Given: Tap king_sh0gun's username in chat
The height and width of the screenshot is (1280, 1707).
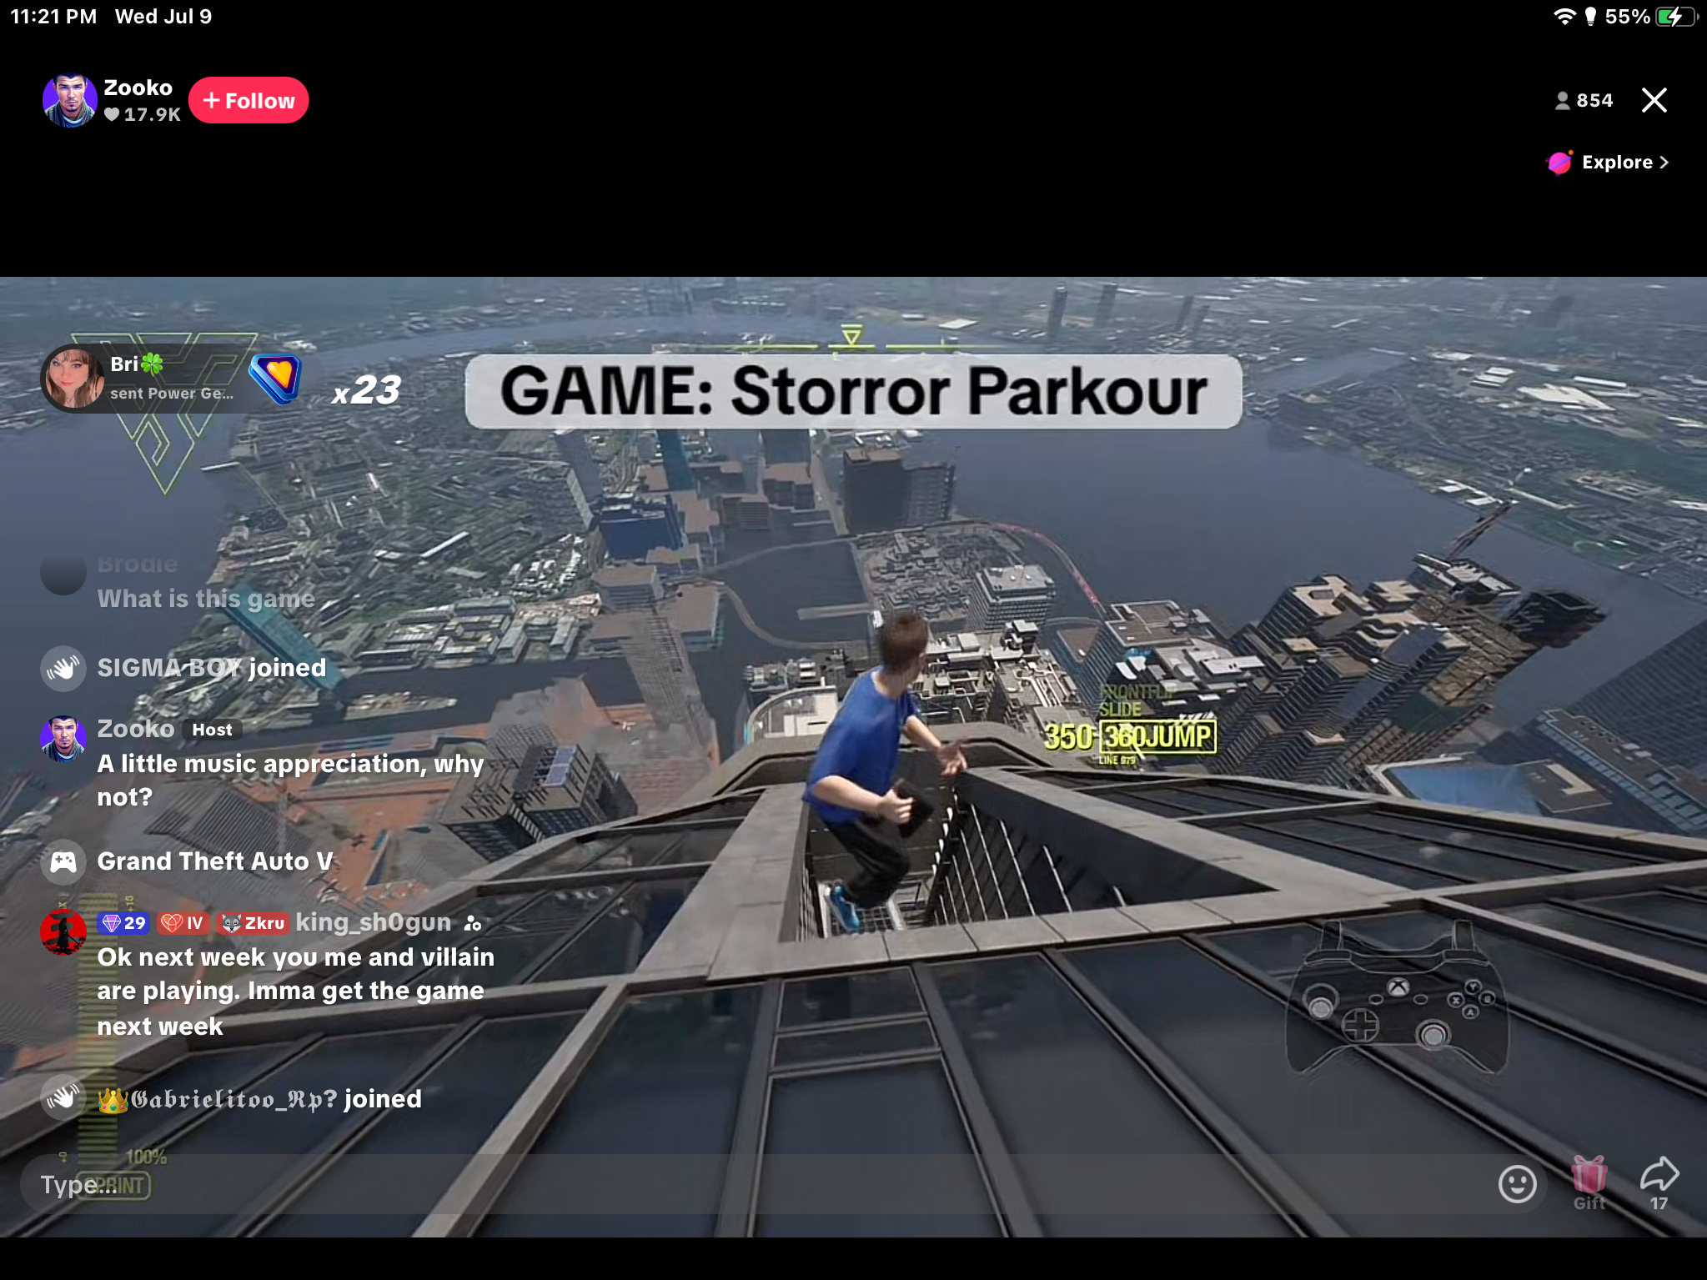Looking at the screenshot, I should pos(373,922).
